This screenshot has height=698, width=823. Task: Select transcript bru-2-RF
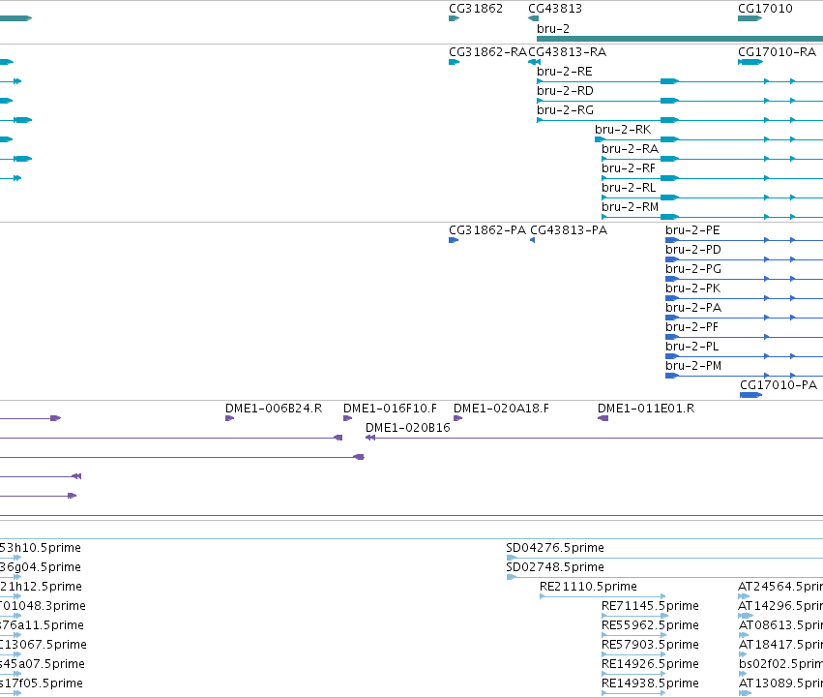pos(629,168)
